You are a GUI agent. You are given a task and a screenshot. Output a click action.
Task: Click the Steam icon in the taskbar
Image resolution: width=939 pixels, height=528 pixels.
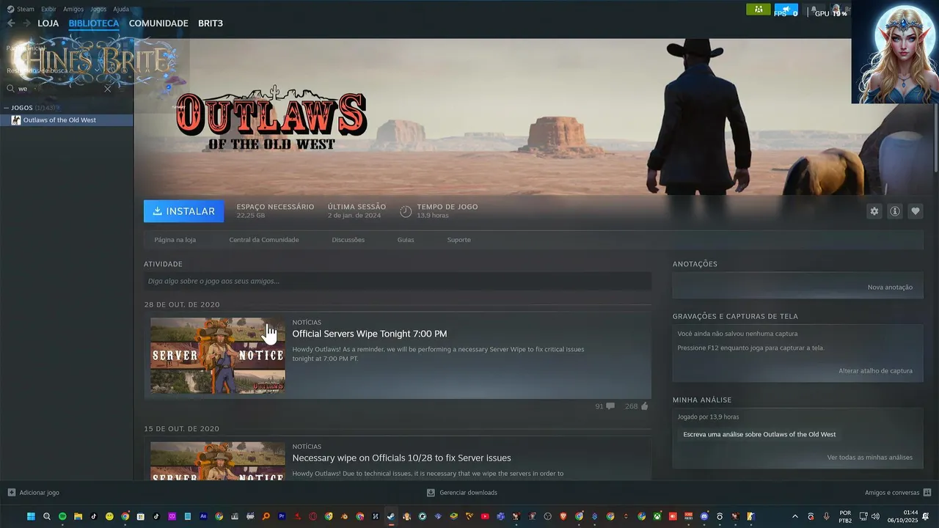(x=391, y=516)
